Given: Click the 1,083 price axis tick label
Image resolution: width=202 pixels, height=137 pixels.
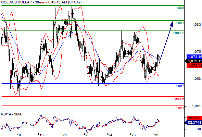Looking at the screenshot, I should pos(196,24).
